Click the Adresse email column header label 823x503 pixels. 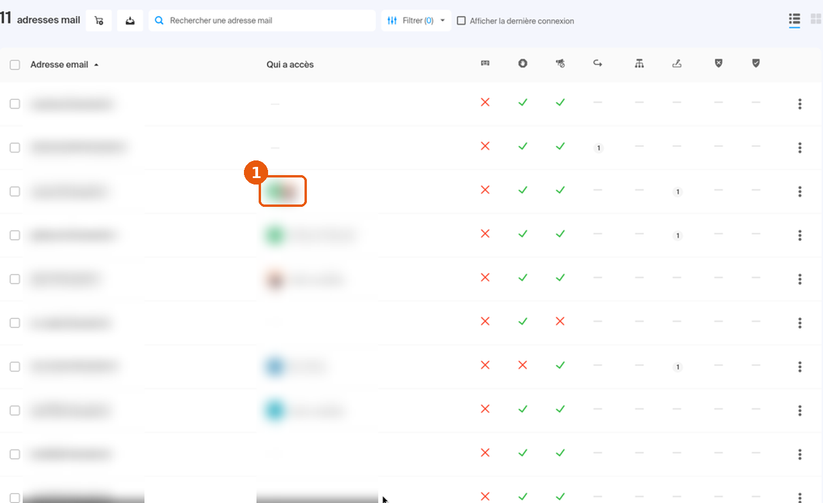pyautogui.click(x=59, y=65)
